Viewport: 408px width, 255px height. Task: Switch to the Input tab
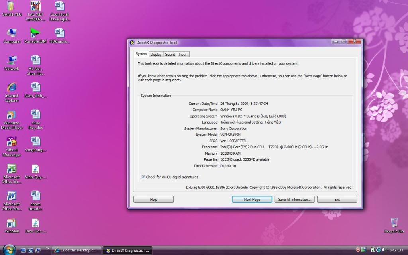point(182,55)
